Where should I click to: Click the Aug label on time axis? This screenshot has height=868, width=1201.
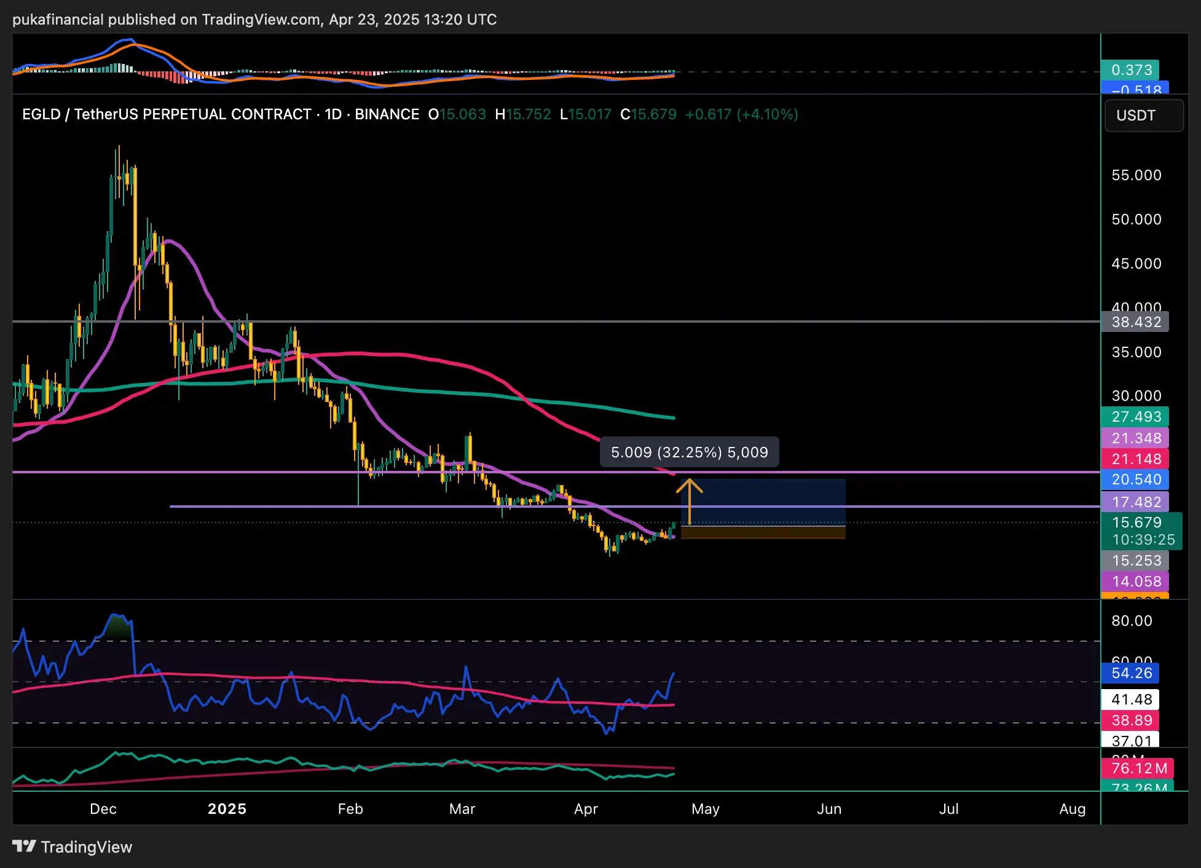coord(1072,809)
